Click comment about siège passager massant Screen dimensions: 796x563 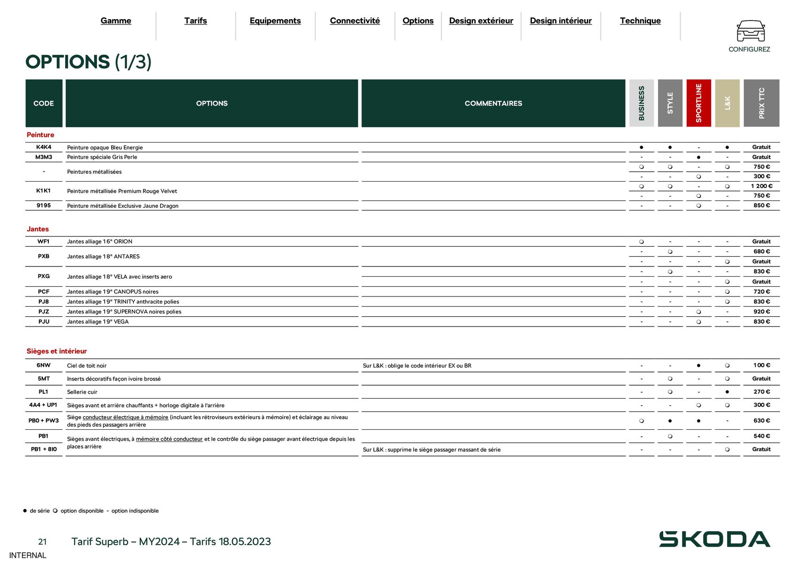(x=432, y=450)
